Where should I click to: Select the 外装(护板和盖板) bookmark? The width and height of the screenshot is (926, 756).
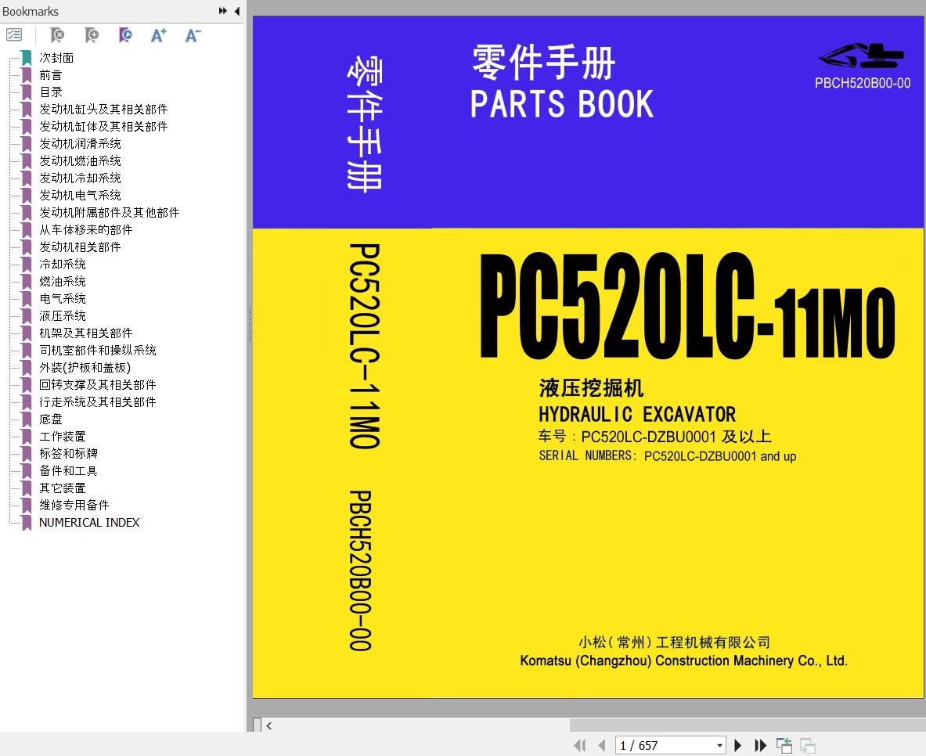point(85,367)
